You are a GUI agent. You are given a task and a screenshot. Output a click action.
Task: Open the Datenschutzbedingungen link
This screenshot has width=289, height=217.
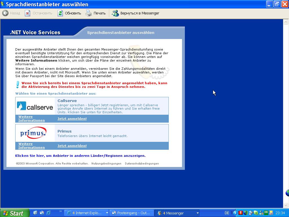pyautogui.click(x=142, y=164)
